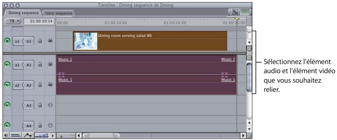Click the horizontal zoom slider thumb

tap(101, 135)
